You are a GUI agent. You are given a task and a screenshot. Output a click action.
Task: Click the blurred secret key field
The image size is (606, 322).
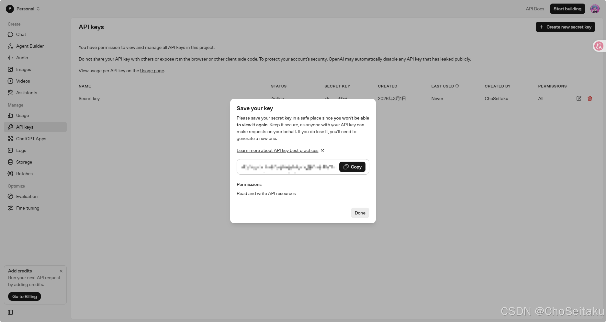tap(288, 167)
